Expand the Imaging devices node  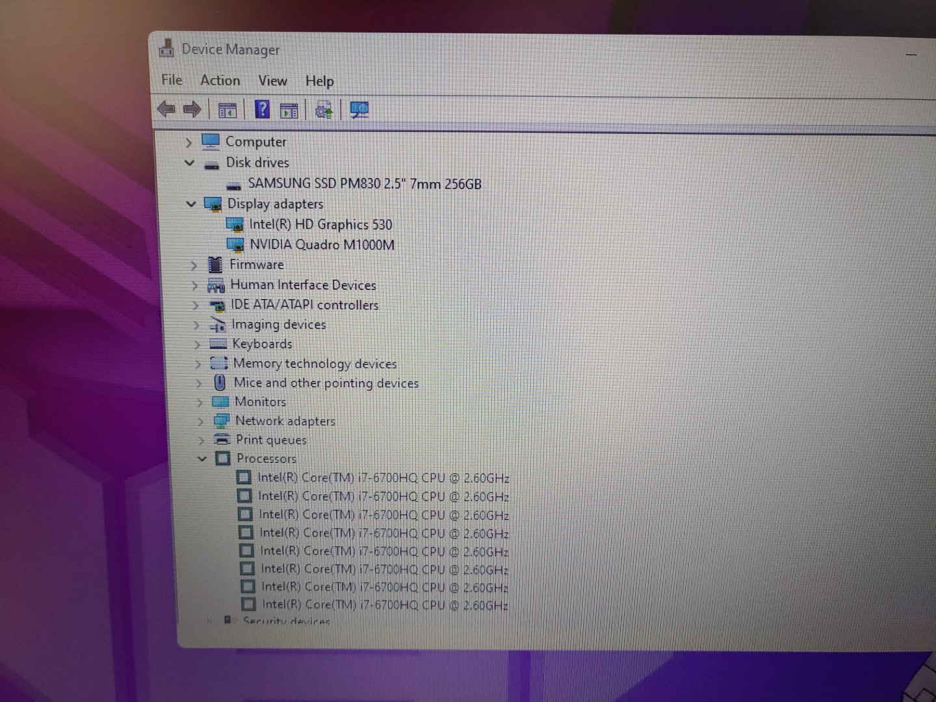(196, 324)
